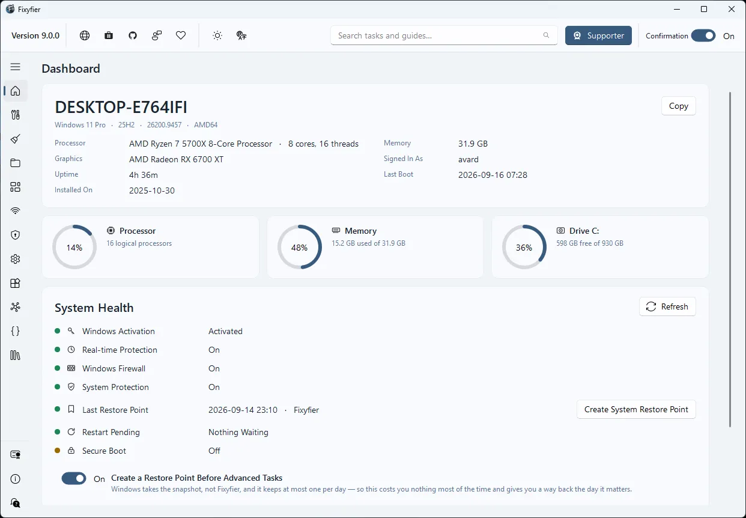This screenshot has height=518, width=746.
Task: Open the curly braces sidebar icon
Action: (16, 331)
